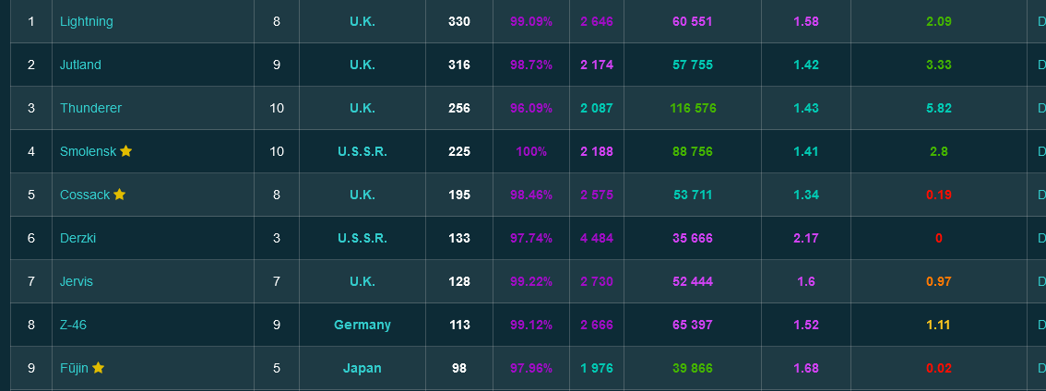
Task: Click the Cossack ship name
Action: (x=85, y=195)
